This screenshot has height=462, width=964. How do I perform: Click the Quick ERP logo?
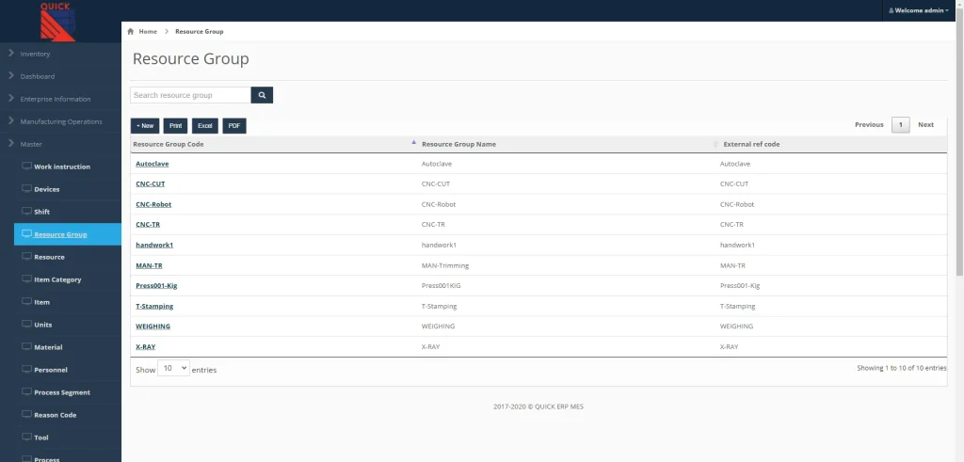(57, 22)
